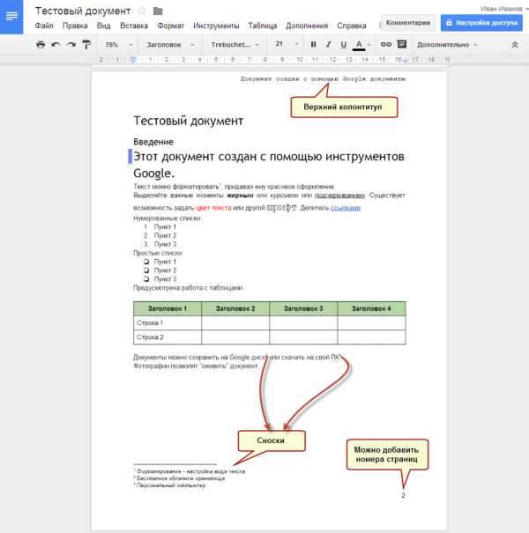Viewport: 529px width, 533px height.
Task: Toggle underline formatting
Action: 344,44
